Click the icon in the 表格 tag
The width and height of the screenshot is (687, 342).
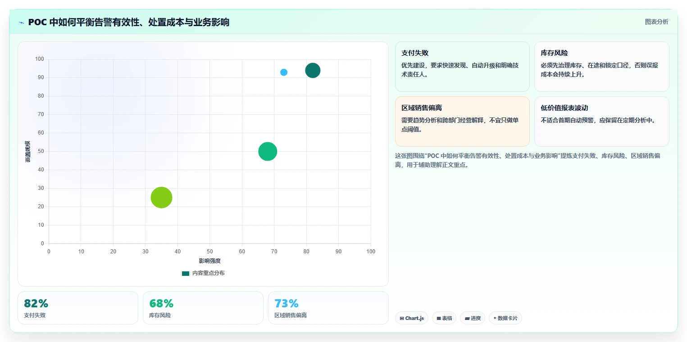coord(439,319)
